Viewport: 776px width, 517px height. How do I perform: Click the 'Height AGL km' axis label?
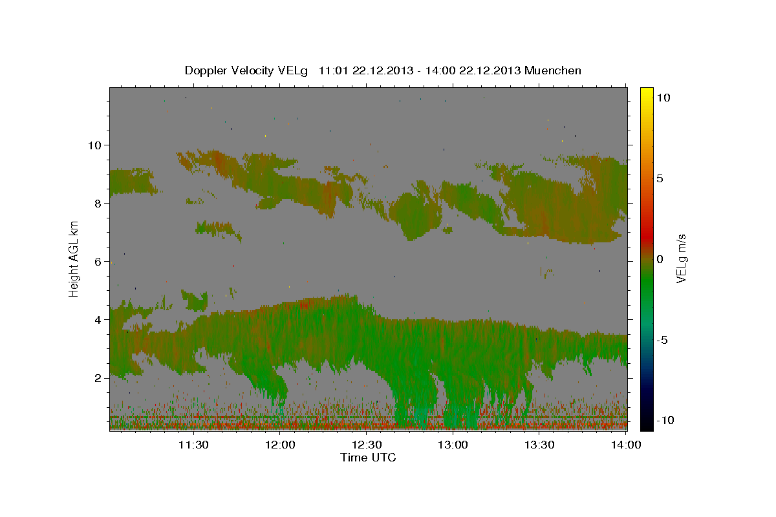tap(74, 259)
